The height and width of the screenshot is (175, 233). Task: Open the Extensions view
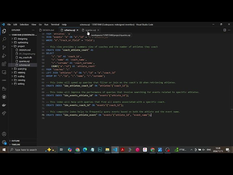click(4, 64)
